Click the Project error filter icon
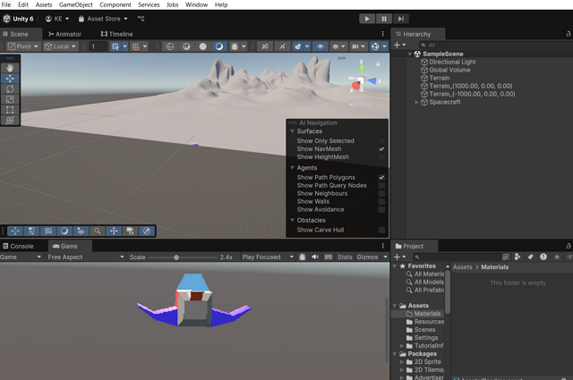Image resolution: width=573 pixels, height=380 pixels. [543, 257]
